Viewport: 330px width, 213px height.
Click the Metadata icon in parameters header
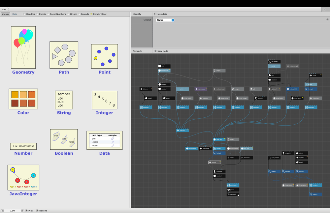pos(155,14)
